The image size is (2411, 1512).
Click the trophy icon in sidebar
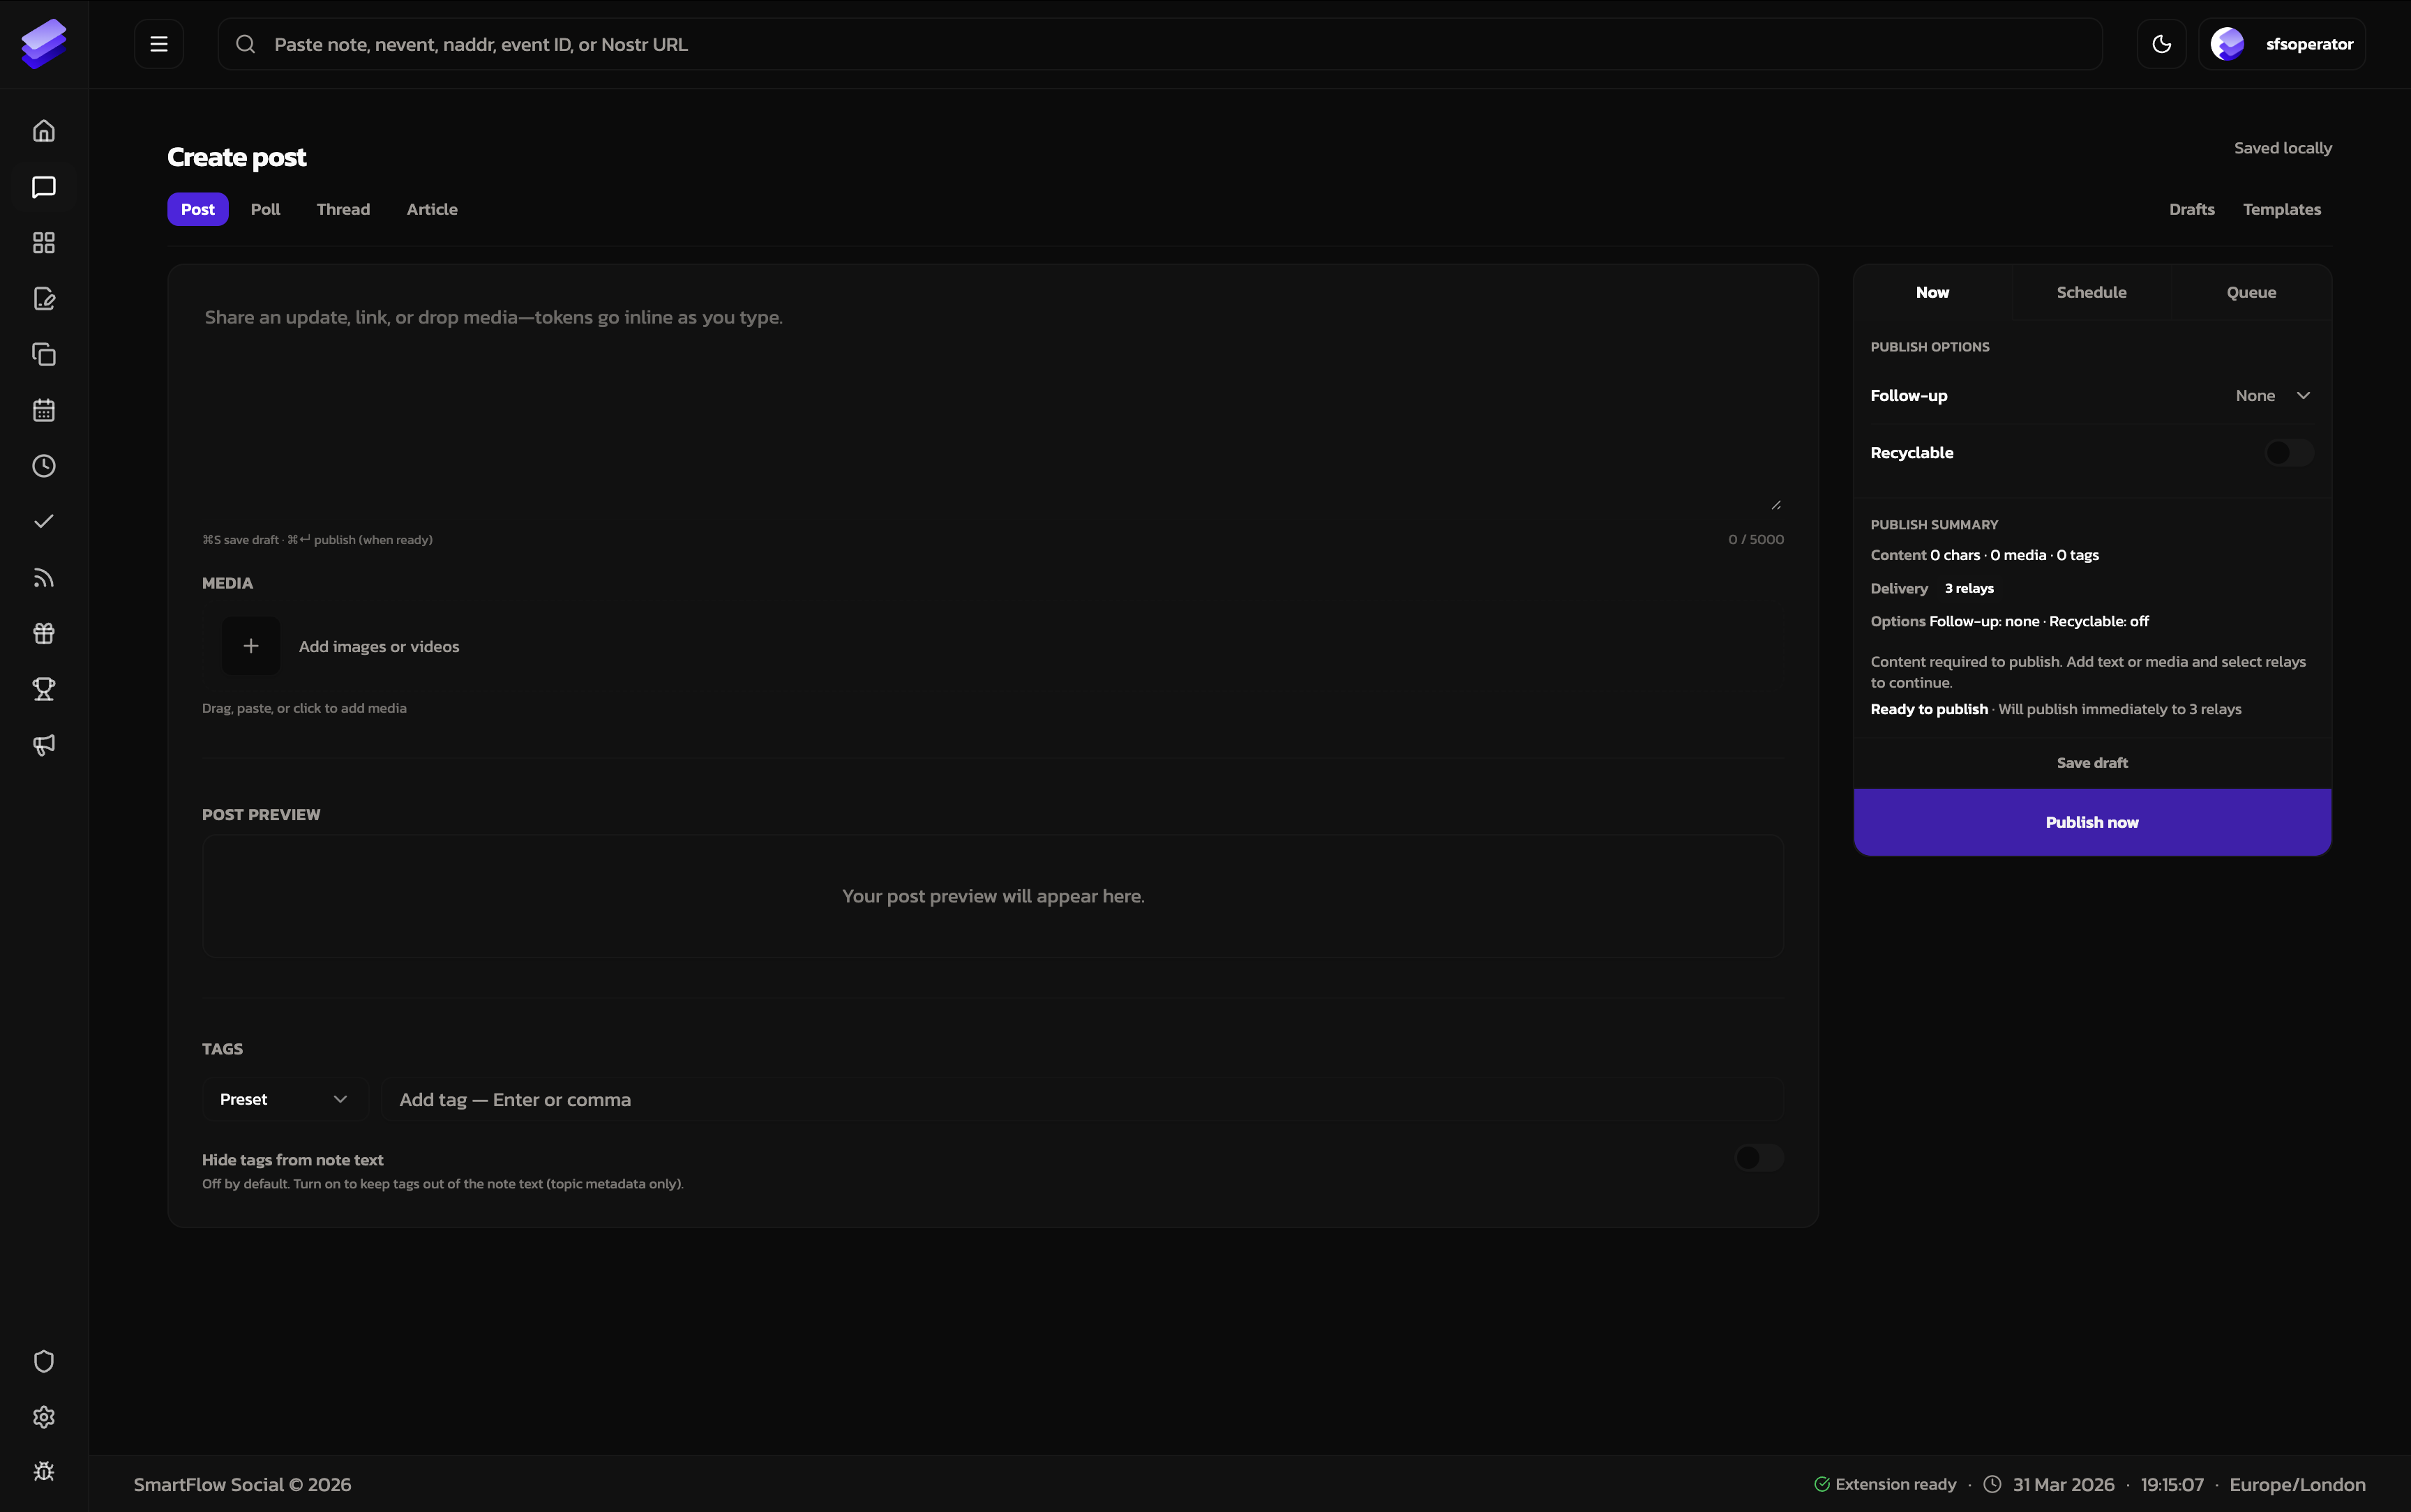click(x=44, y=689)
